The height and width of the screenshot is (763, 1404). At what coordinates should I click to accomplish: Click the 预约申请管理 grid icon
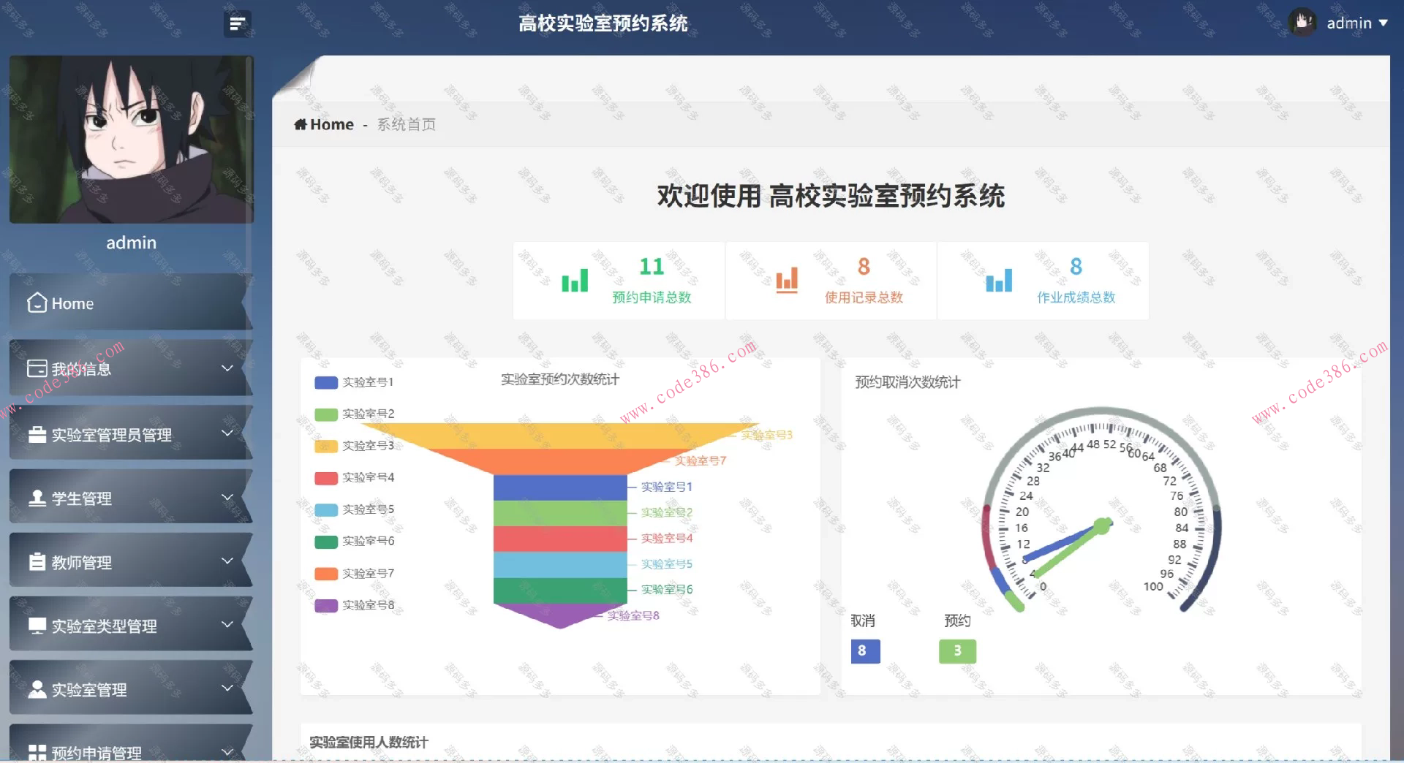pos(37,753)
